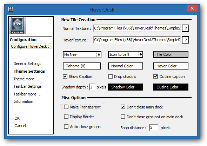Enable Don't close grps not on main dock
This screenshot has height=146, width=207.
tap(123, 117)
